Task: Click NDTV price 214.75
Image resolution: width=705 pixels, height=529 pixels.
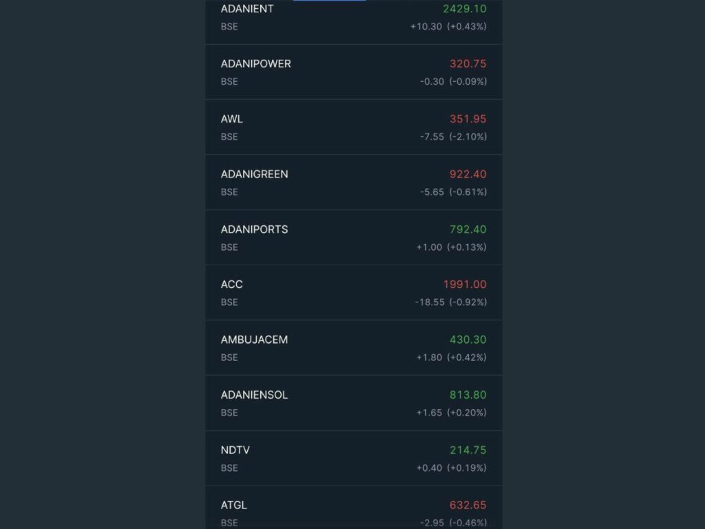Action: click(467, 450)
